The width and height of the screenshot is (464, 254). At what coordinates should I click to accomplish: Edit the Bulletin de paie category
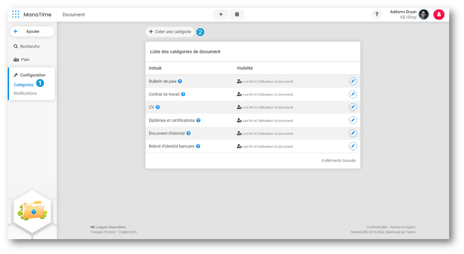click(x=353, y=81)
